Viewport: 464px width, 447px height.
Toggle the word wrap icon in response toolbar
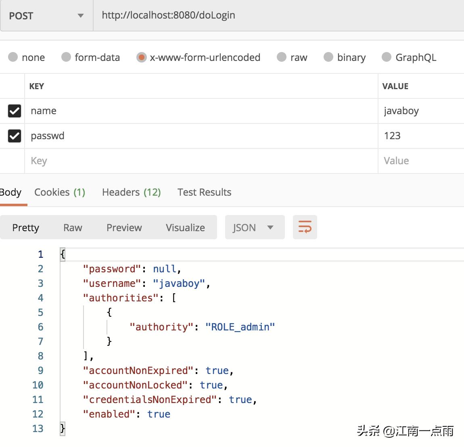pos(305,227)
